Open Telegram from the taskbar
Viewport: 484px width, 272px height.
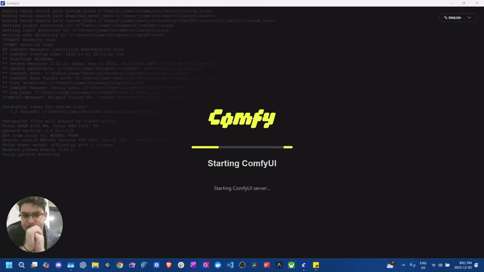pos(217,265)
